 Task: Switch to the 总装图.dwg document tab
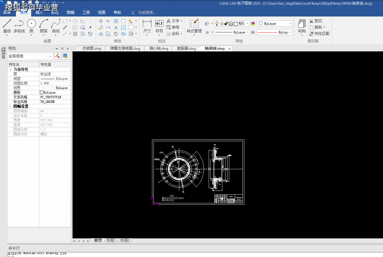91,49
